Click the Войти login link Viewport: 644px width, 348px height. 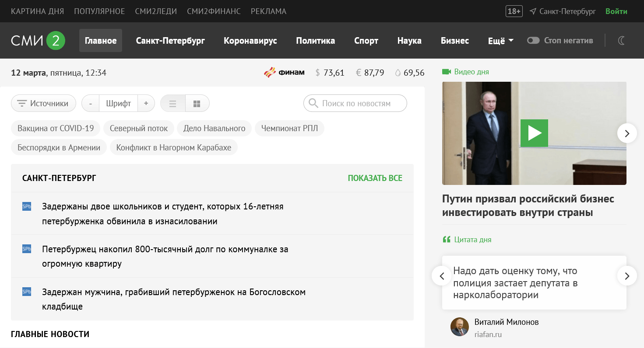coord(616,11)
